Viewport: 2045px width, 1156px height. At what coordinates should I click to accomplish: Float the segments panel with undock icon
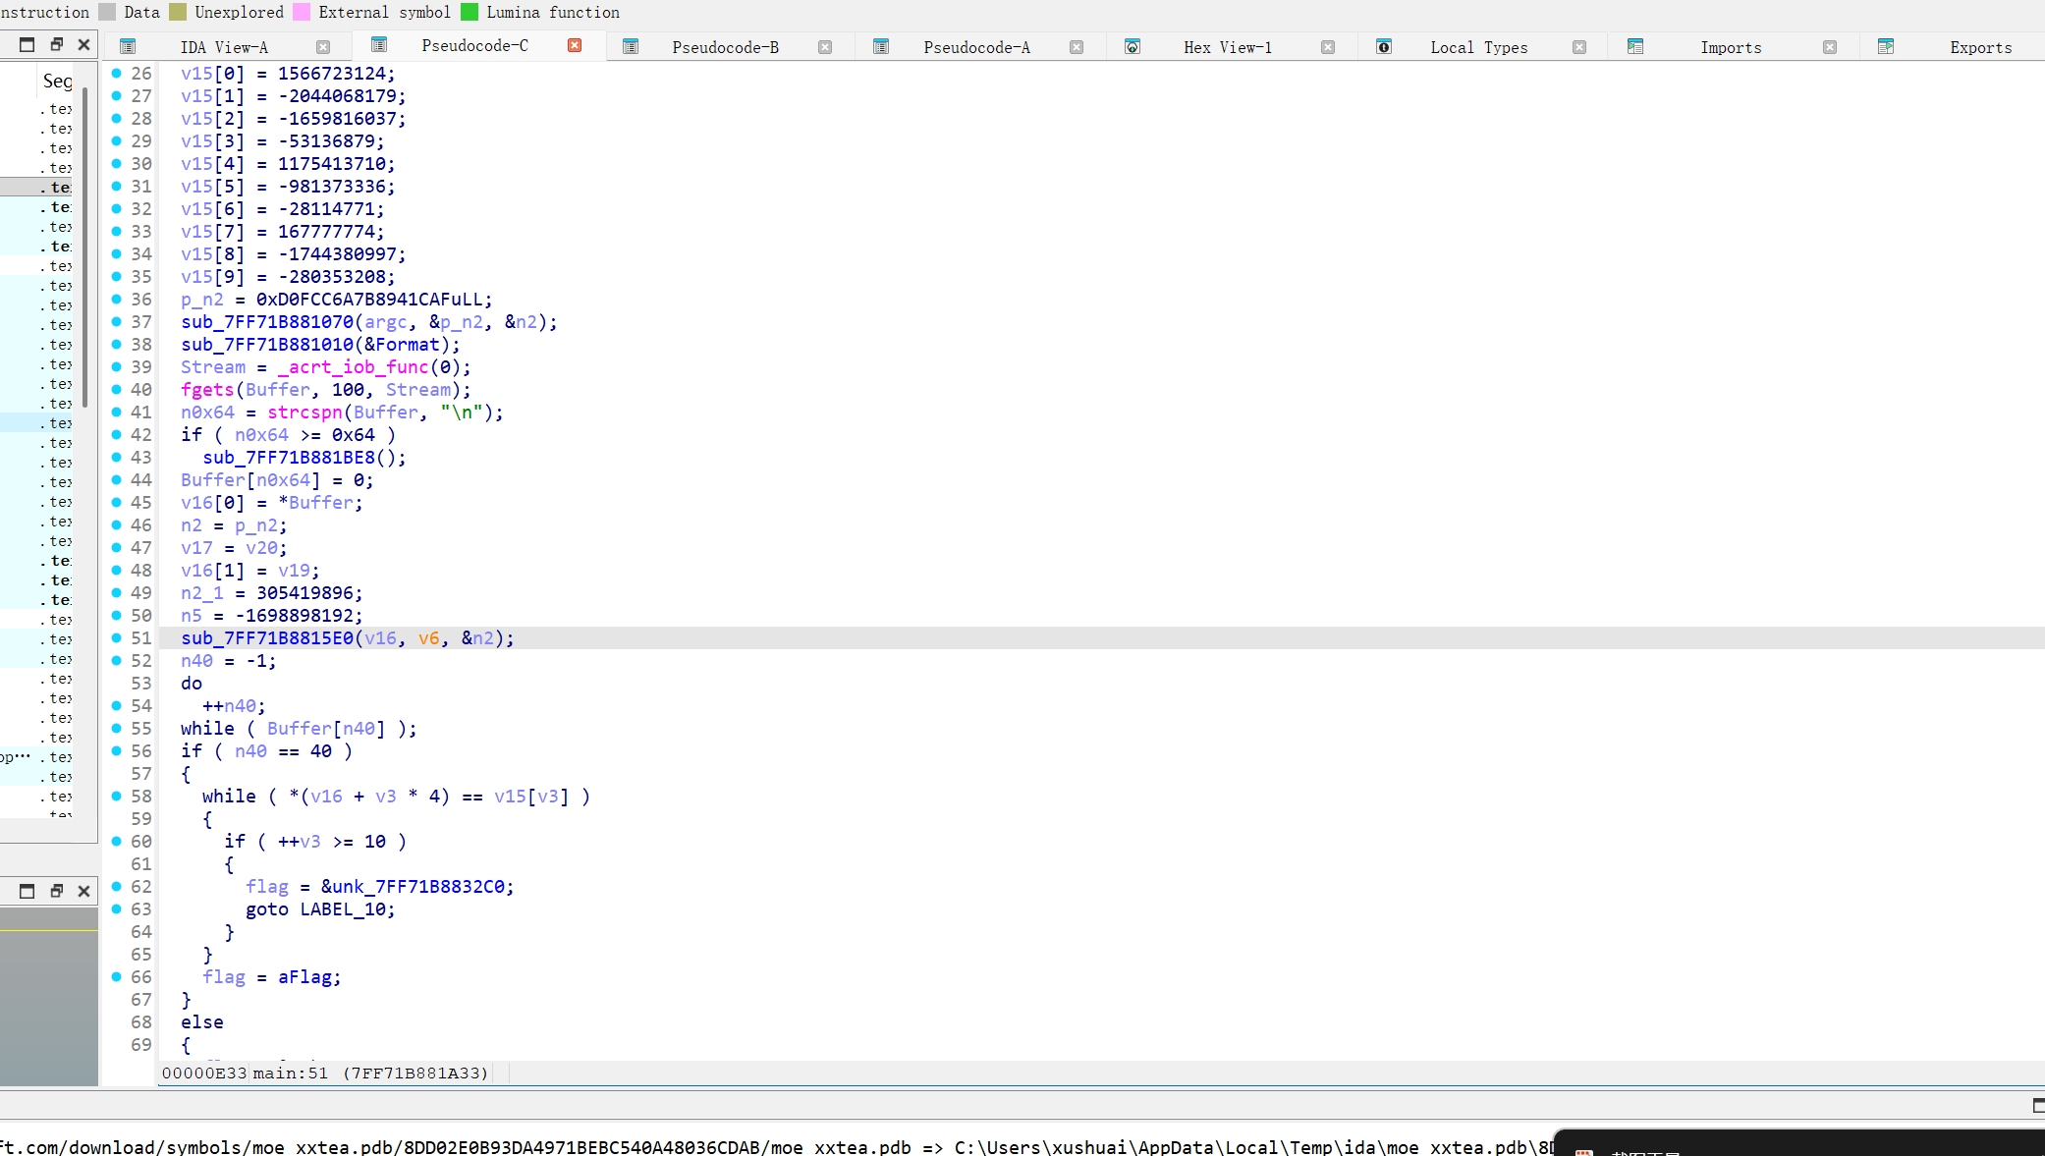[56, 44]
